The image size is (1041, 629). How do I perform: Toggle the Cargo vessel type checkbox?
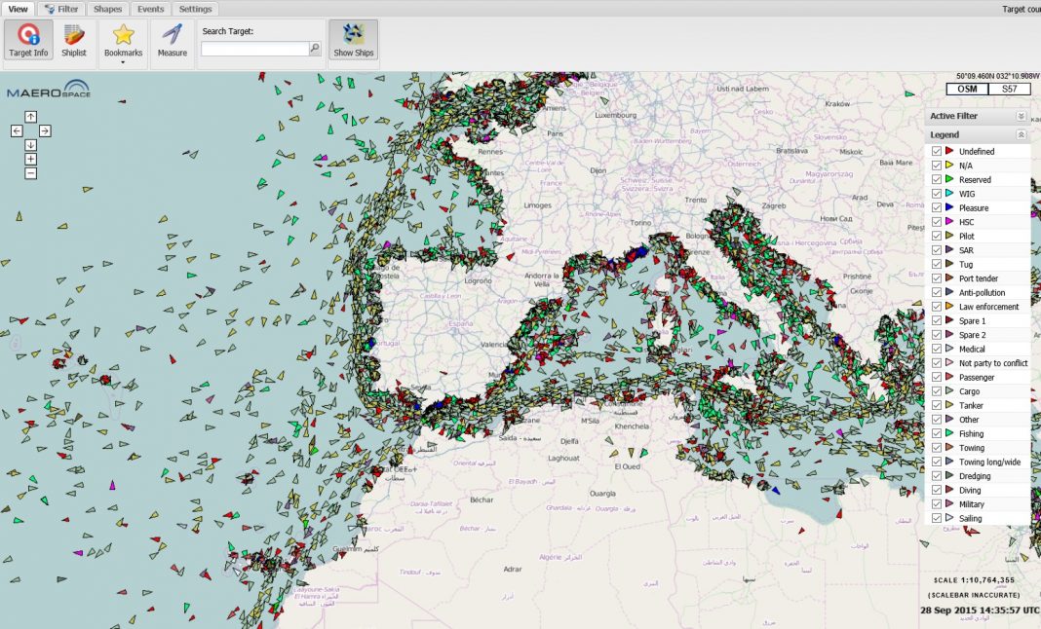click(937, 391)
